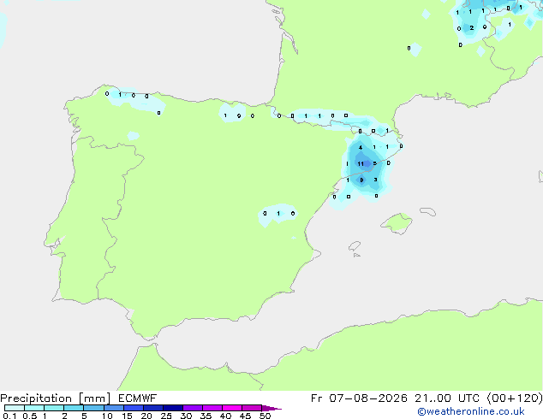Click the 10–15 mm legend color segment
This screenshot has height=419, width=543.
tap(113, 408)
